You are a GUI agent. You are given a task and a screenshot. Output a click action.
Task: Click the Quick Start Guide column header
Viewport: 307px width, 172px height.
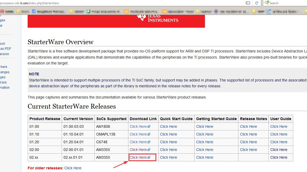pyautogui.click(x=176, y=119)
